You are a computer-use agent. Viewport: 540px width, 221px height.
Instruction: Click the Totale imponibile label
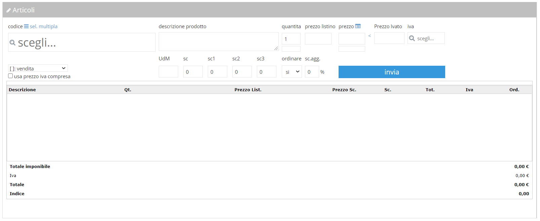[x=30, y=166]
